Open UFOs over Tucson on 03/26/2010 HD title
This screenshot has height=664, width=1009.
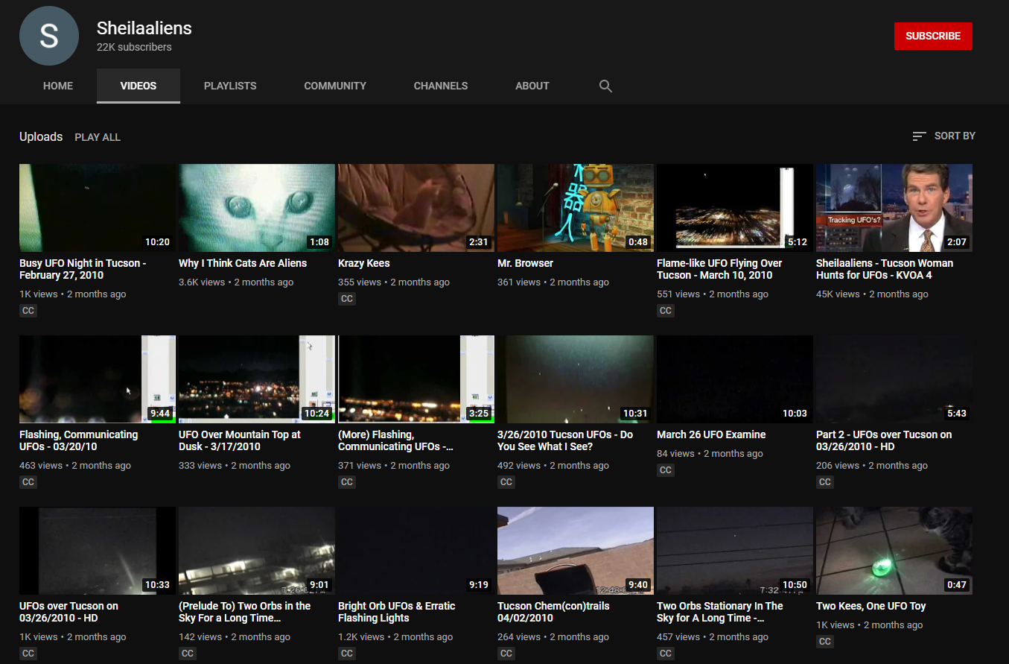69,612
